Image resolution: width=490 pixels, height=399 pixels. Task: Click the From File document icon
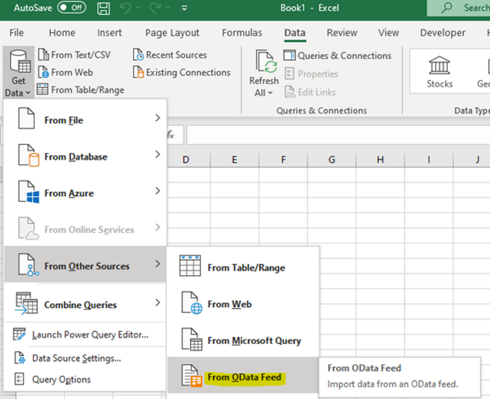point(26,118)
